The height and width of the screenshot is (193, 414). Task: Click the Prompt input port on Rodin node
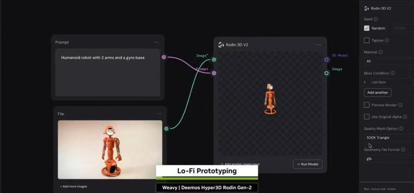tap(214, 73)
